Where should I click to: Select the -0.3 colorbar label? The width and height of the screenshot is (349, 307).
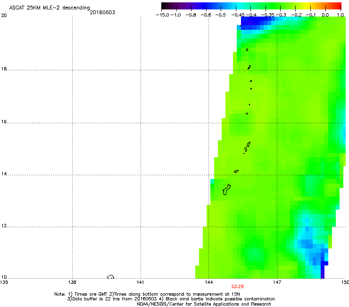pos(281,15)
